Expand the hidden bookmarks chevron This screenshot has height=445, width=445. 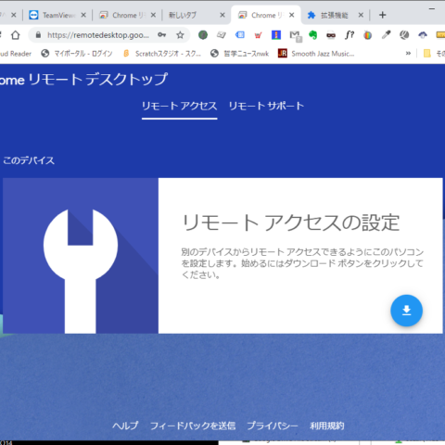[408, 54]
